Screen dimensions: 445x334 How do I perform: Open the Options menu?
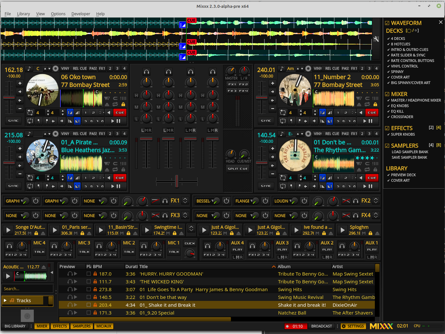point(58,14)
